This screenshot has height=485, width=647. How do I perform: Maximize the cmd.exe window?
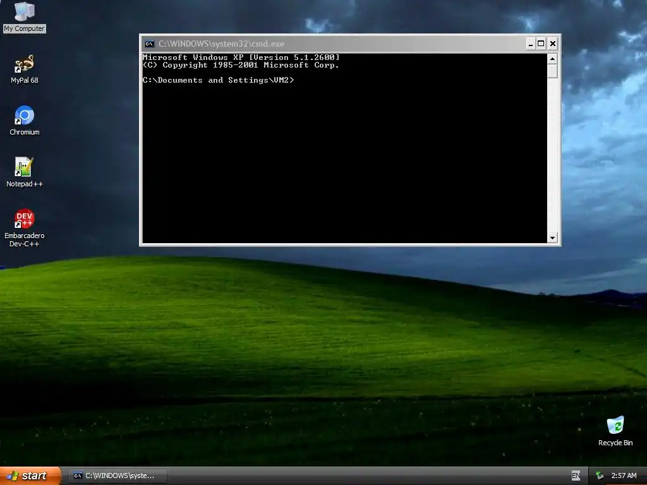(541, 44)
